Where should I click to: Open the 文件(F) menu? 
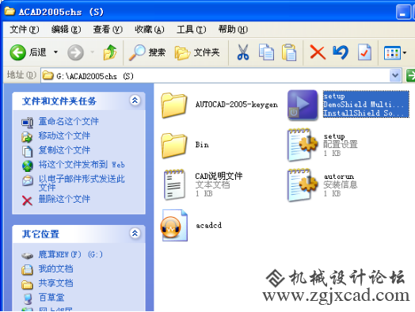pos(25,29)
